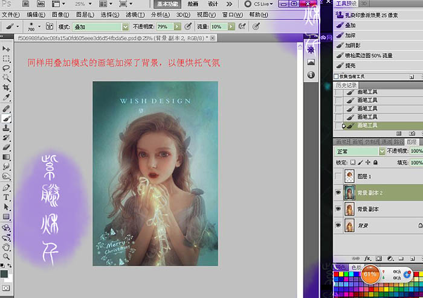Open the brush 模式 dropdown

(126, 27)
